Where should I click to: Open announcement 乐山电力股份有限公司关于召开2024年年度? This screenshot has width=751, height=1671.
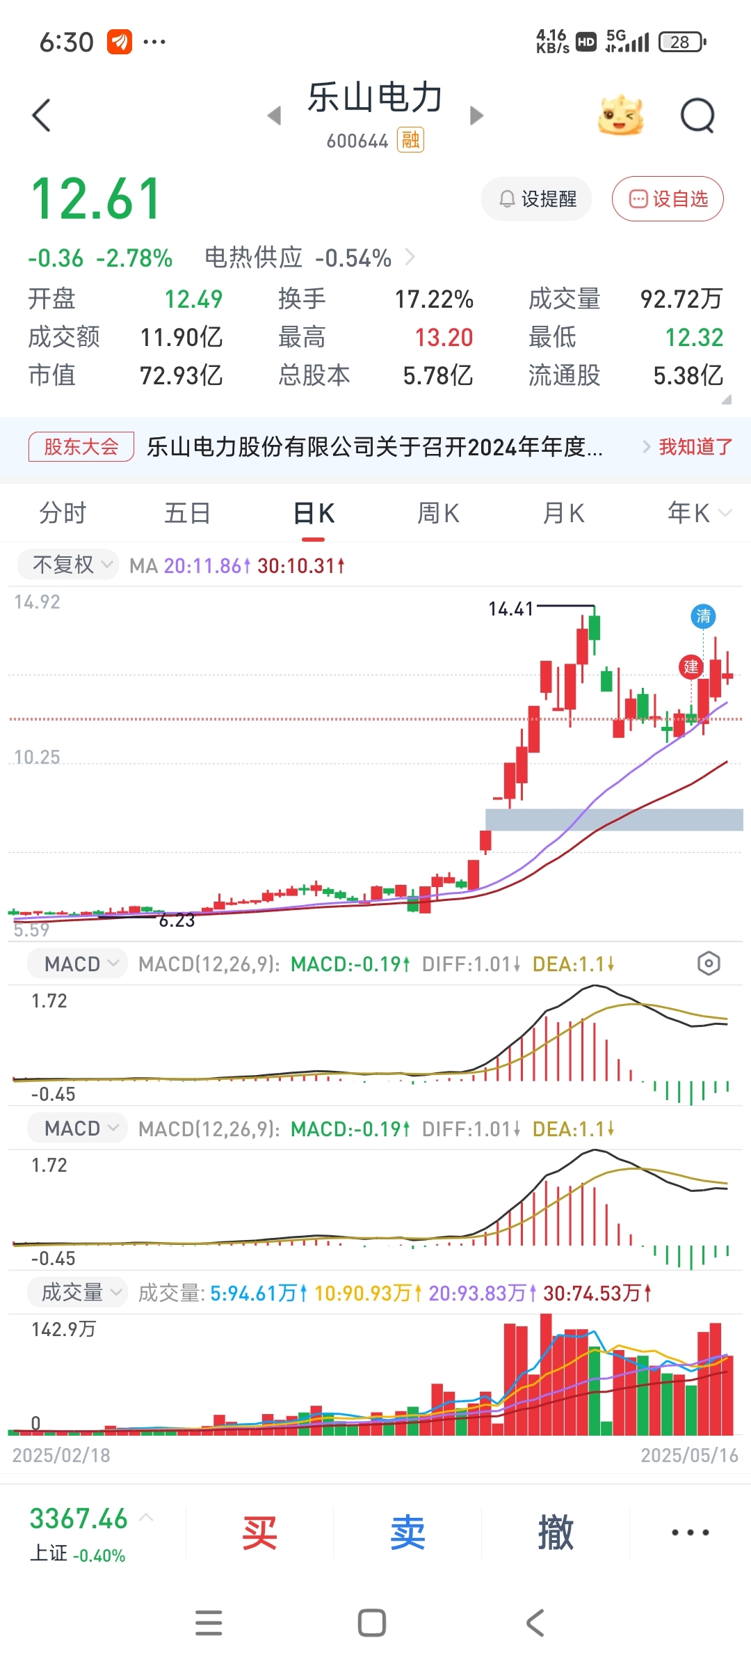tap(375, 447)
